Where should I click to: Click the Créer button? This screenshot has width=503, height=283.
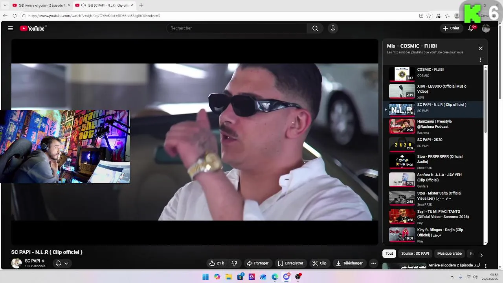[451, 28]
